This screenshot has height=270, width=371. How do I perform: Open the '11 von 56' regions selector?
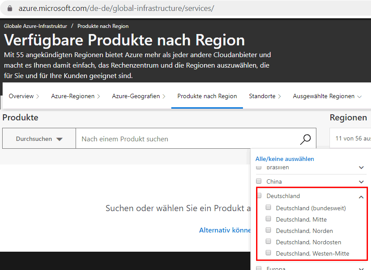point(350,138)
